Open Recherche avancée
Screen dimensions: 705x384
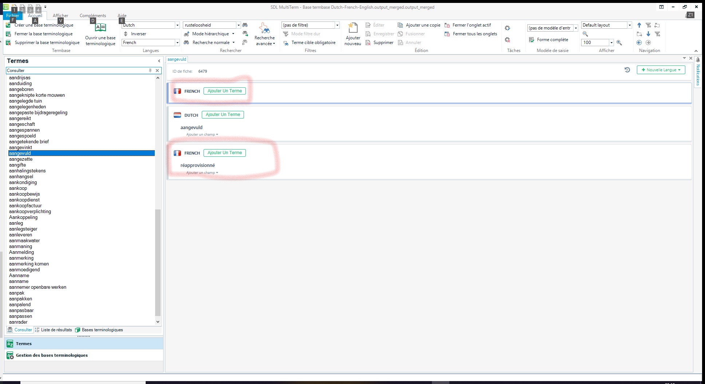(x=265, y=34)
